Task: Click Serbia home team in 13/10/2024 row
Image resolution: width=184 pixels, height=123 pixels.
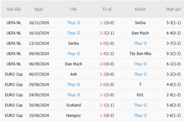Action: (74, 43)
